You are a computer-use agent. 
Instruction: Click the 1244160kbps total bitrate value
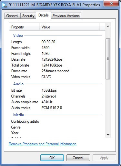click(52, 65)
